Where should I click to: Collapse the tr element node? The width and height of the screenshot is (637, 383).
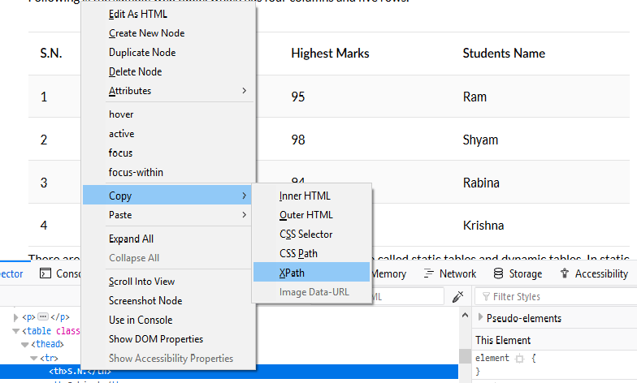click(x=34, y=359)
